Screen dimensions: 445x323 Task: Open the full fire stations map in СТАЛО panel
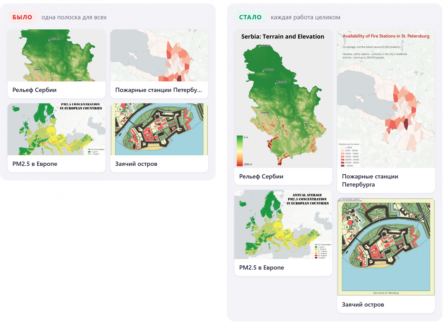click(386, 99)
